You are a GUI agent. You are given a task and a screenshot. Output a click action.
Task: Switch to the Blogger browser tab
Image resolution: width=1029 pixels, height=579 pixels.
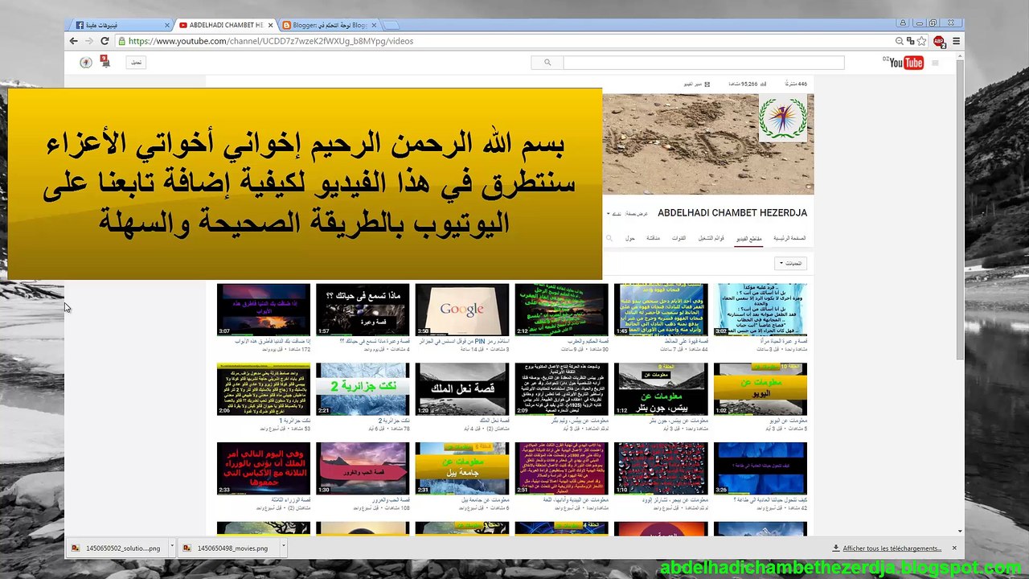tap(330, 25)
